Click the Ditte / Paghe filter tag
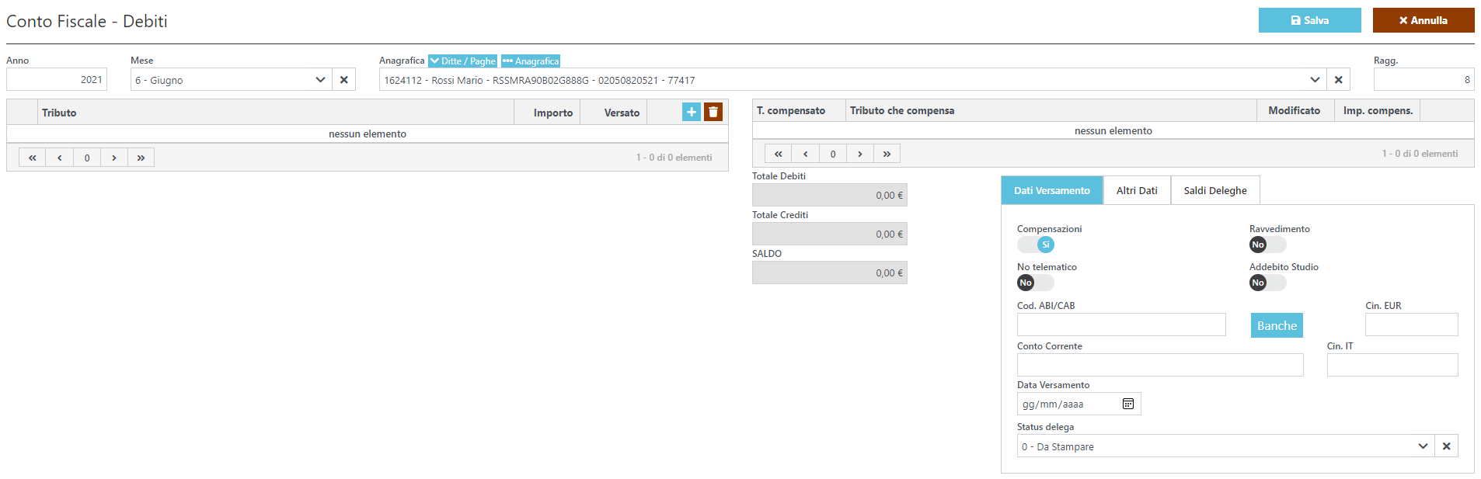The width and height of the screenshot is (1481, 479). (x=463, y=61)
